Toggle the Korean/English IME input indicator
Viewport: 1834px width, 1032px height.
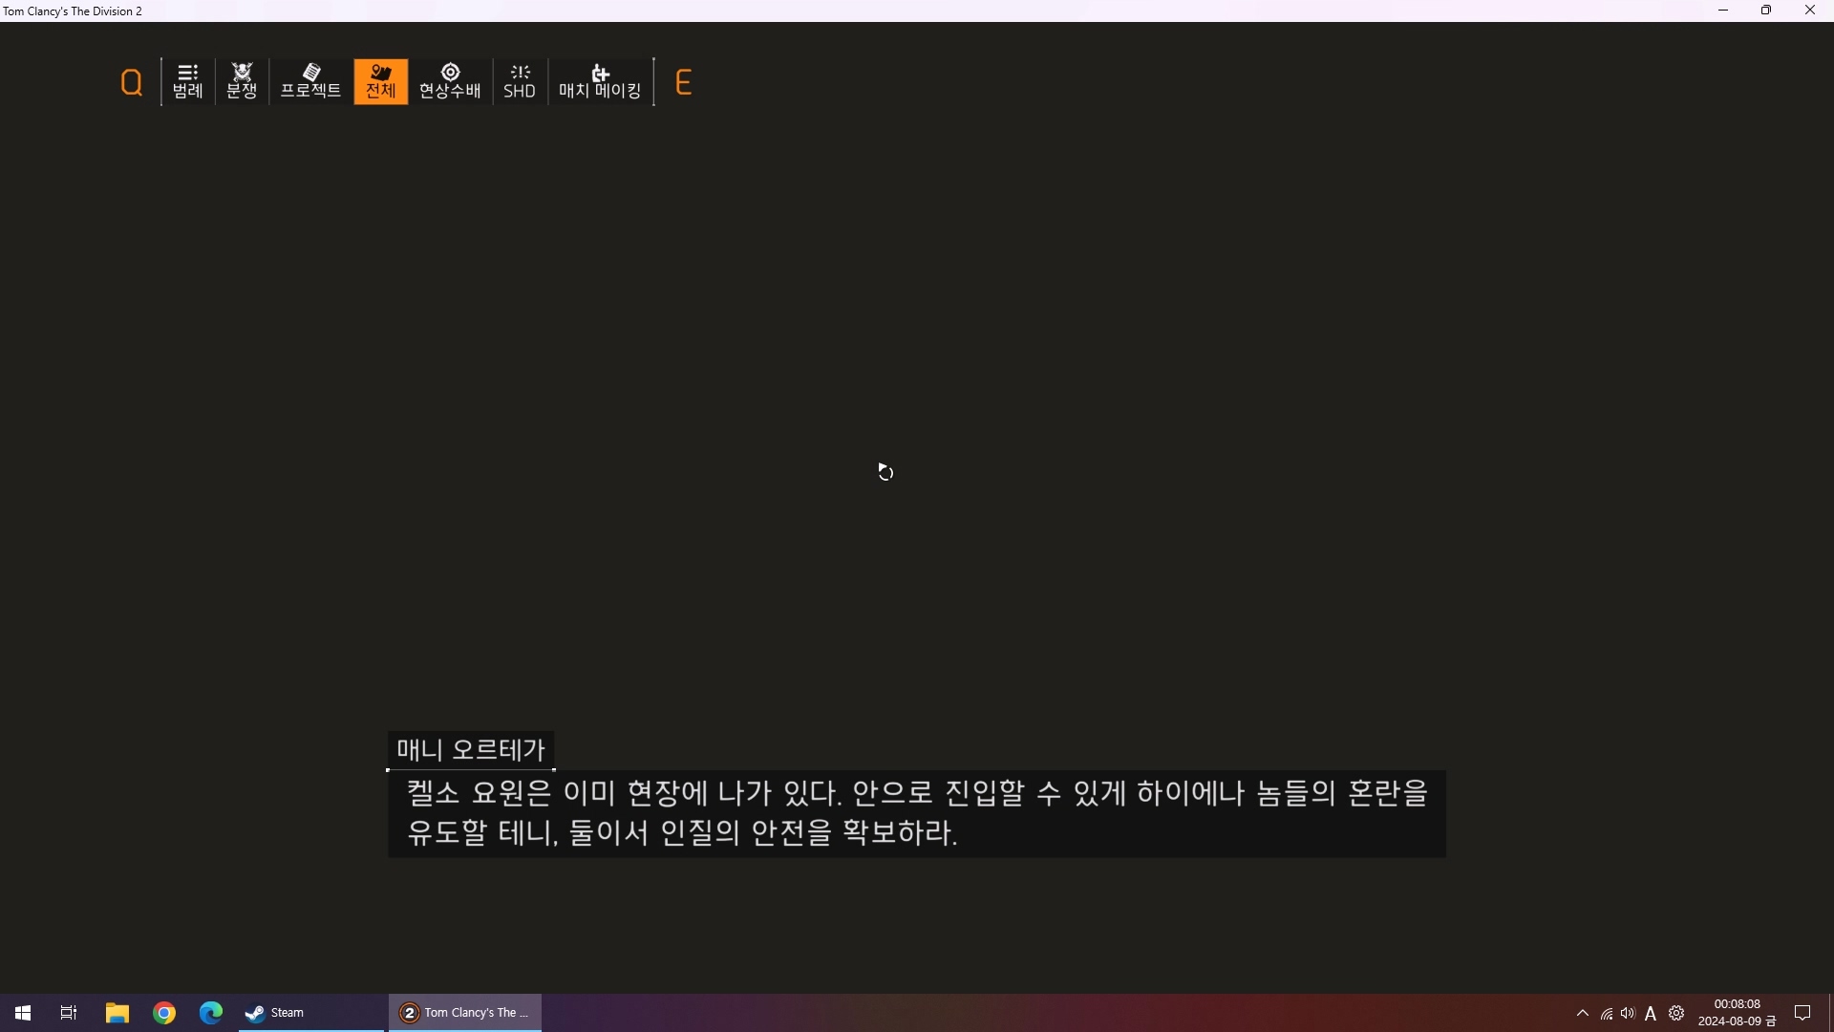[1651, 1013]
